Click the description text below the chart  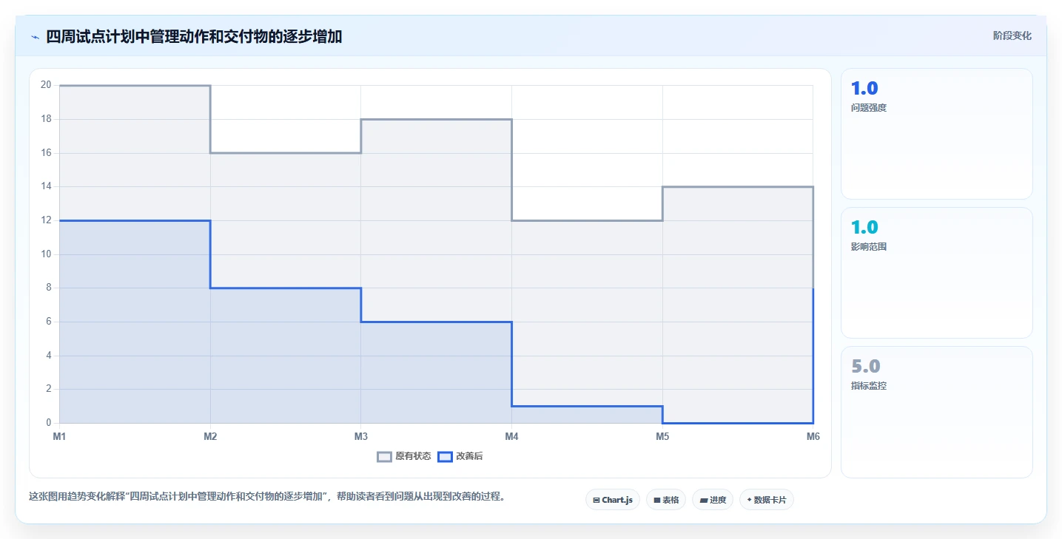pyautogui.click(x=269, y=497)
